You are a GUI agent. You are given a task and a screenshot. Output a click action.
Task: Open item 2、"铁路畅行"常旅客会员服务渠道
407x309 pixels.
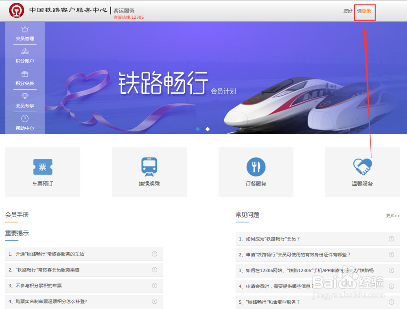(84, 270)
